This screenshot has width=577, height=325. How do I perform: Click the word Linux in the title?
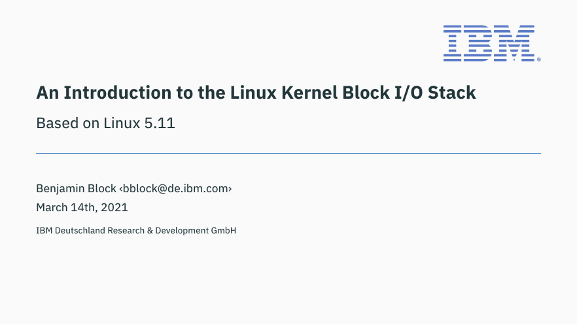pos(253,93)
